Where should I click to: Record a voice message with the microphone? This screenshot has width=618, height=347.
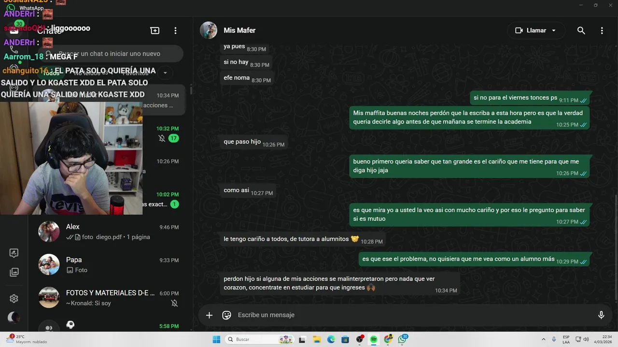(601, 315)
